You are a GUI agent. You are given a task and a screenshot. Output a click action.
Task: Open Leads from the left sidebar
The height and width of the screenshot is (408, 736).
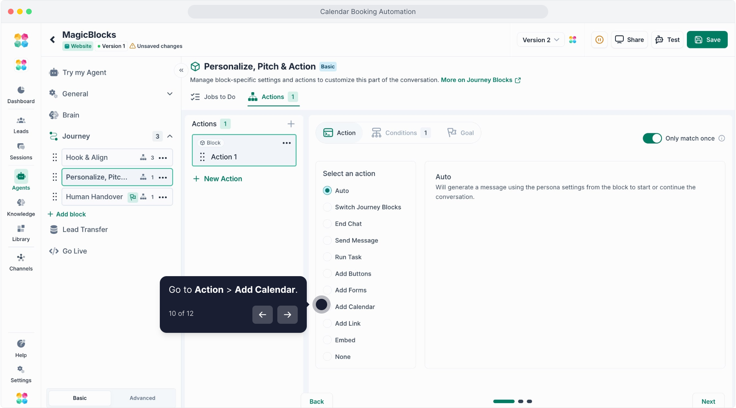21,121
